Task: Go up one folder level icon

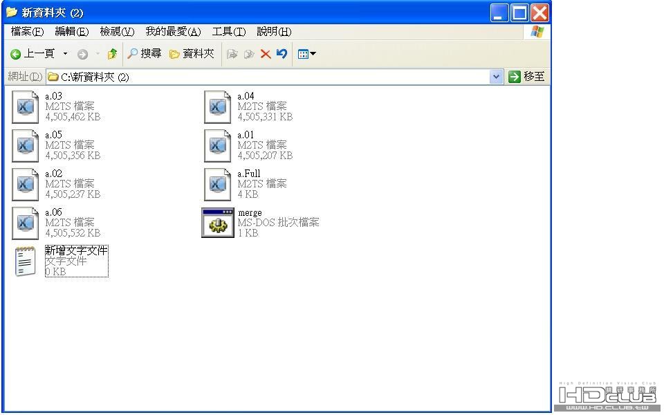Action: pos(112,54)
